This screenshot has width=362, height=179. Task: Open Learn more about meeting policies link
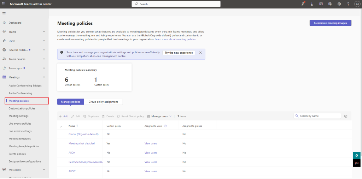click(x=175, y=40)
